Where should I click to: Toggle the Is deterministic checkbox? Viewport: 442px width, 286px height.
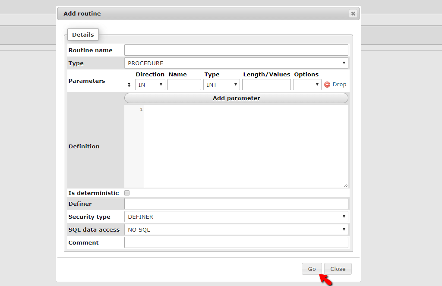[127, 193]
